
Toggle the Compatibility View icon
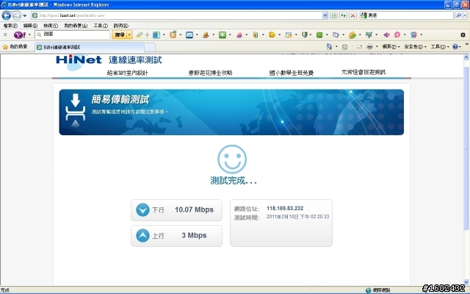click(x=334, y=15)
